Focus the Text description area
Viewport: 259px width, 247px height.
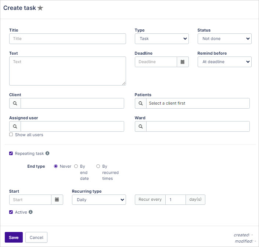68,71
